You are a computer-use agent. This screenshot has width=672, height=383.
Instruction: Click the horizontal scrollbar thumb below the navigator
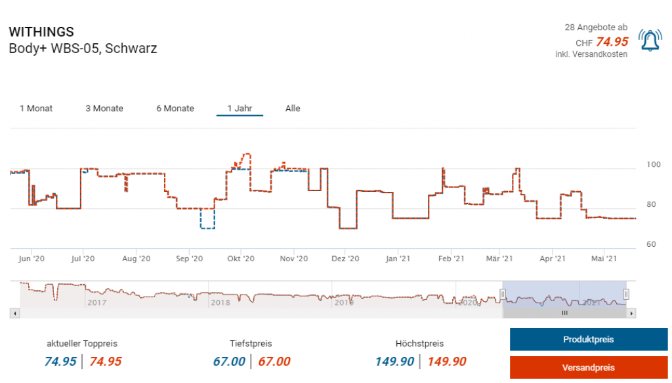564,314
